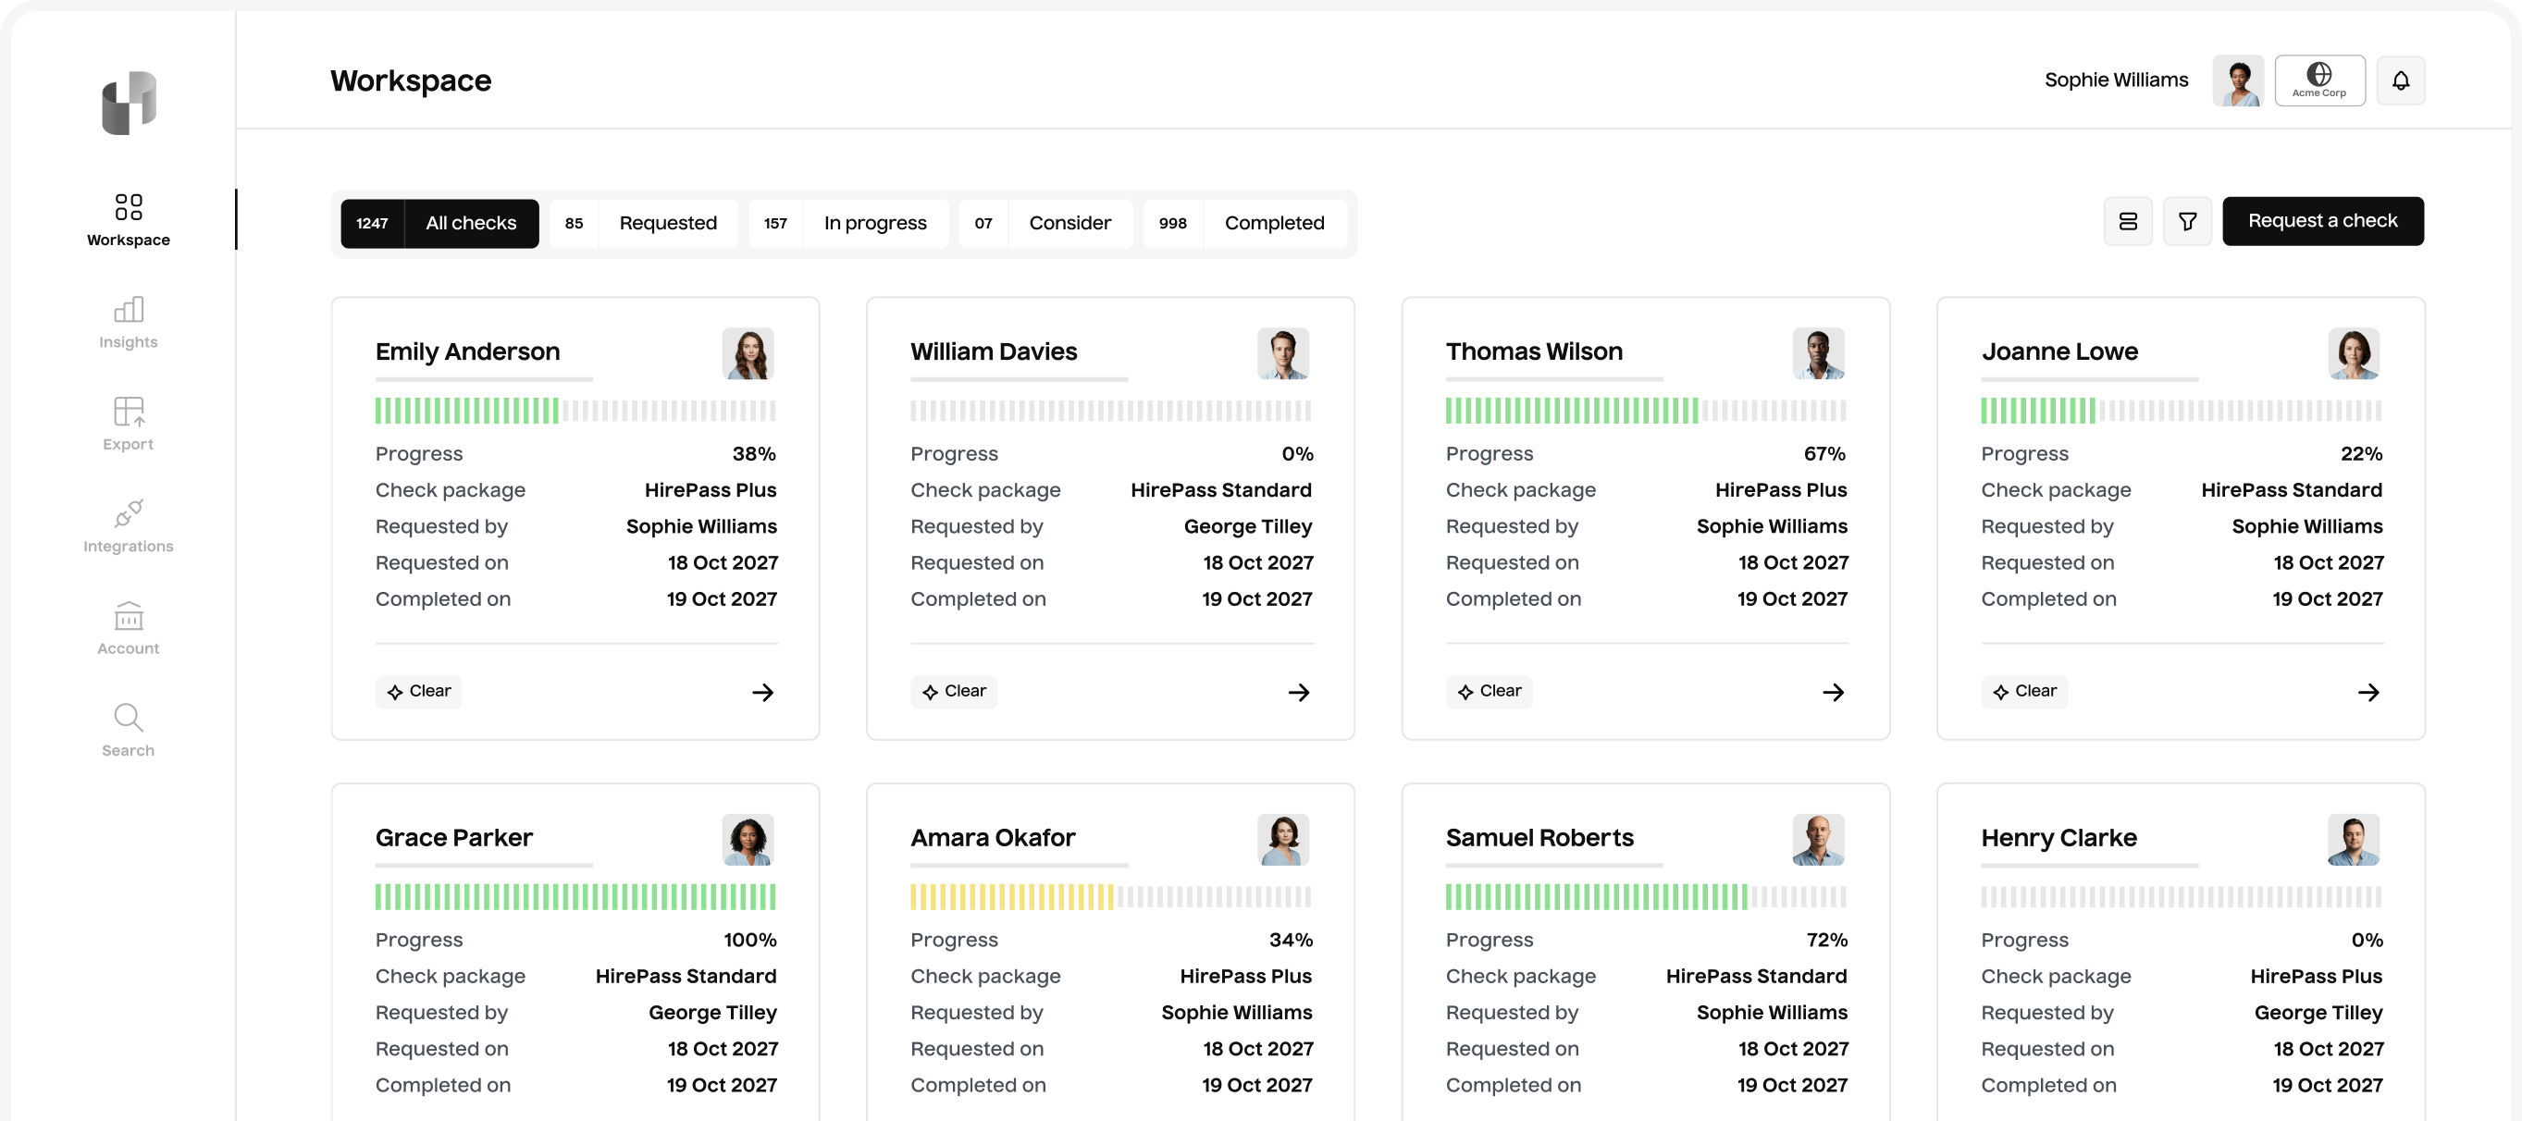Image resolution: width=2522 pixels, height=1121 pixels.
Task: Select the Consider tab
Action: [1045, 223]
